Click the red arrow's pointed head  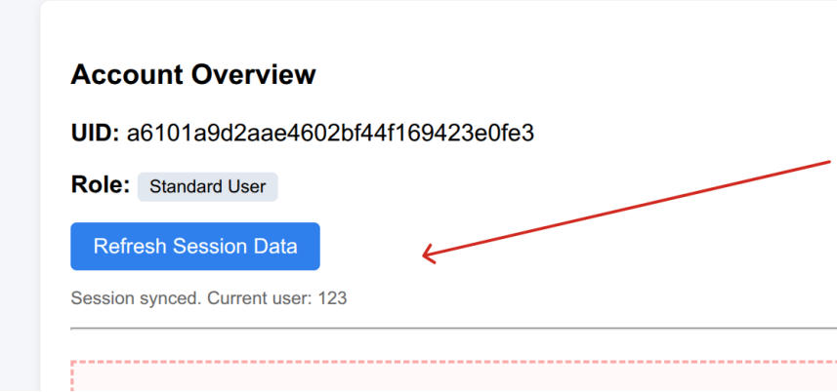tap(426, 257)
